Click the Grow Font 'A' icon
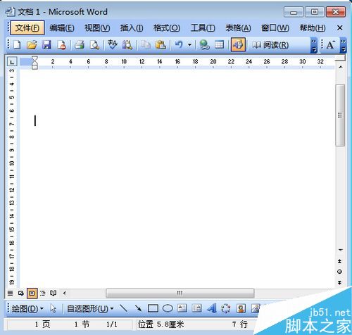The height and width of the screenshot is (335, 352). click(331, 44)
